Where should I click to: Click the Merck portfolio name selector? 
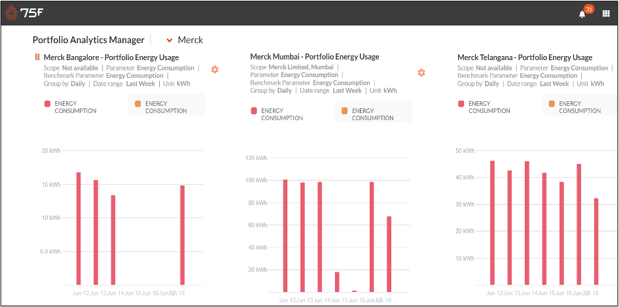coord(190,40)
